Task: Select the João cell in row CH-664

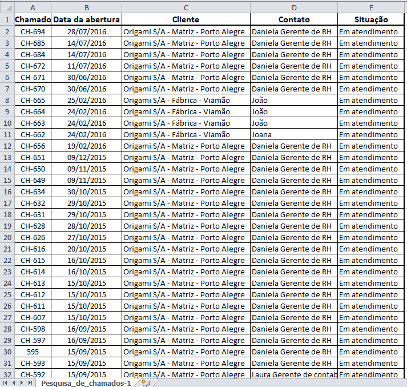Action: coord(294,112)
